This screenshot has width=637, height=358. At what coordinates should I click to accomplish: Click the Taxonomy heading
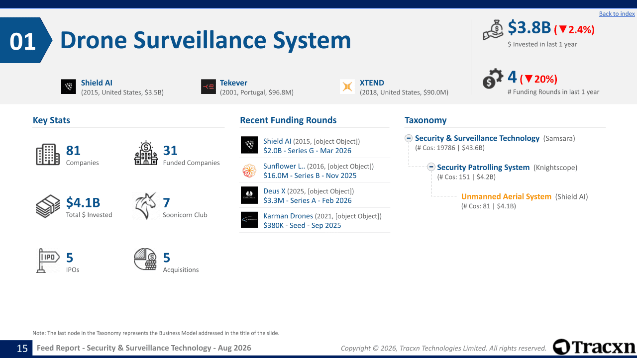[x=425, y=120]
